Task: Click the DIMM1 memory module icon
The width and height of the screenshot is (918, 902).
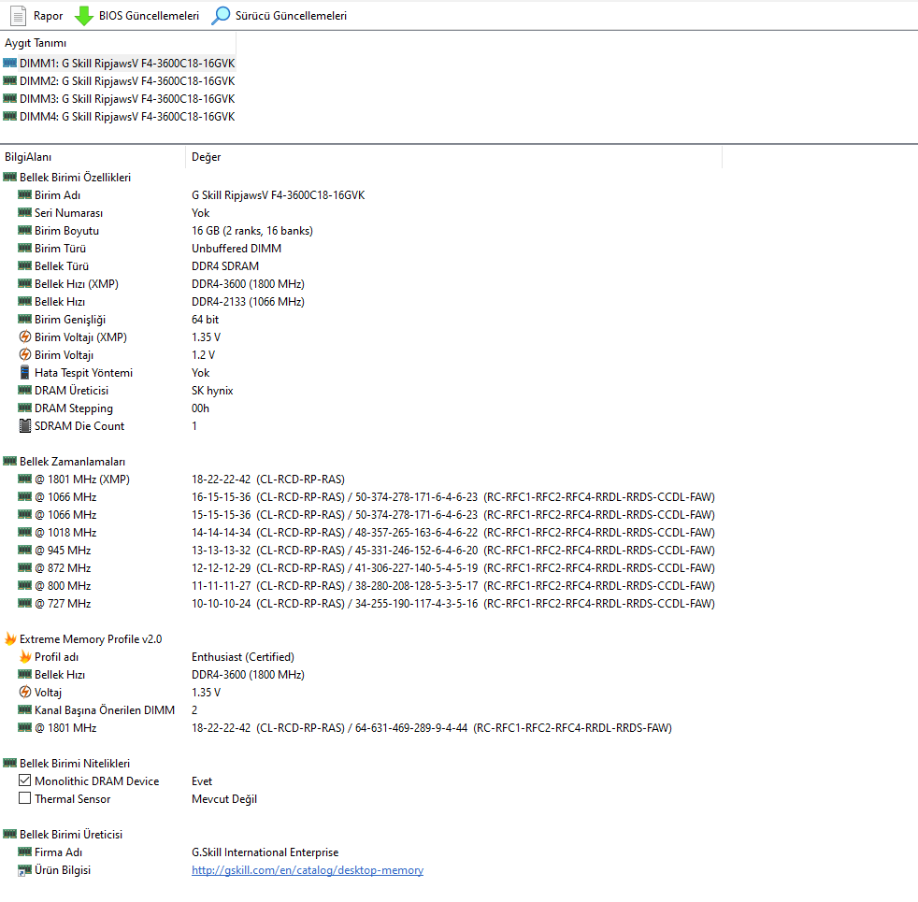Action: [x=10, y=63]
